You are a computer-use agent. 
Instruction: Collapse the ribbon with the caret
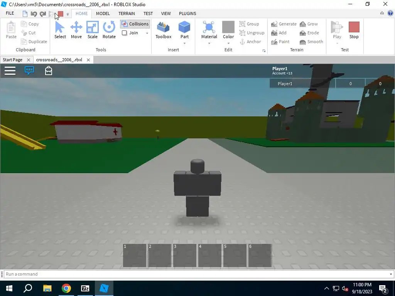[382, 13]
